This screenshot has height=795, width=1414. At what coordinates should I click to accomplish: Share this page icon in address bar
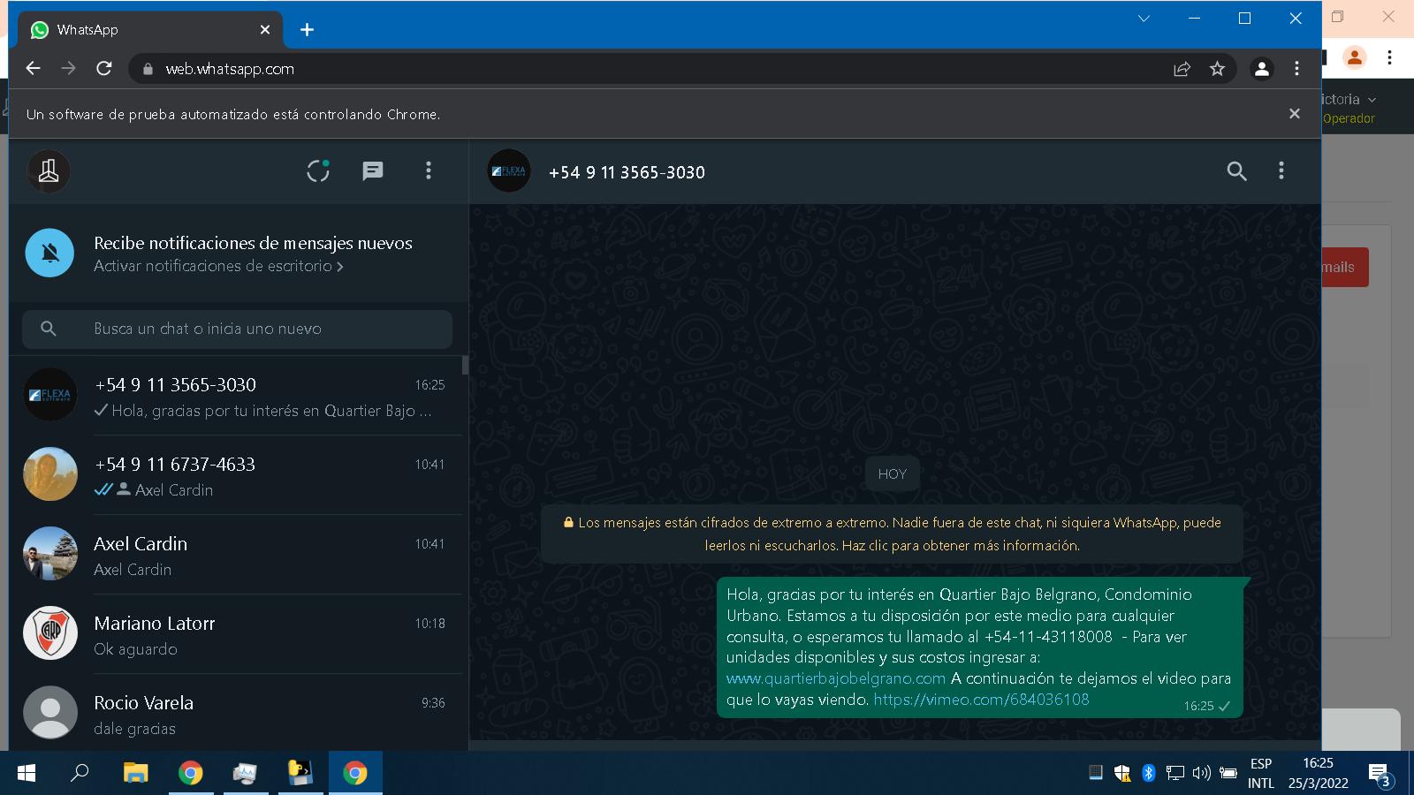1182,69
